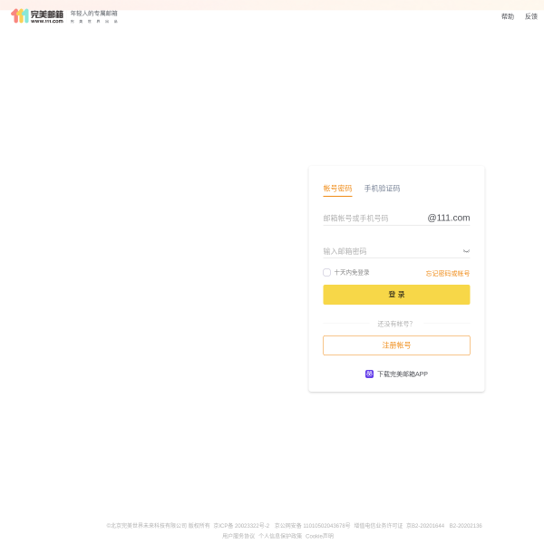Switch to the 手机验证码 tab

tap(382, 189)
